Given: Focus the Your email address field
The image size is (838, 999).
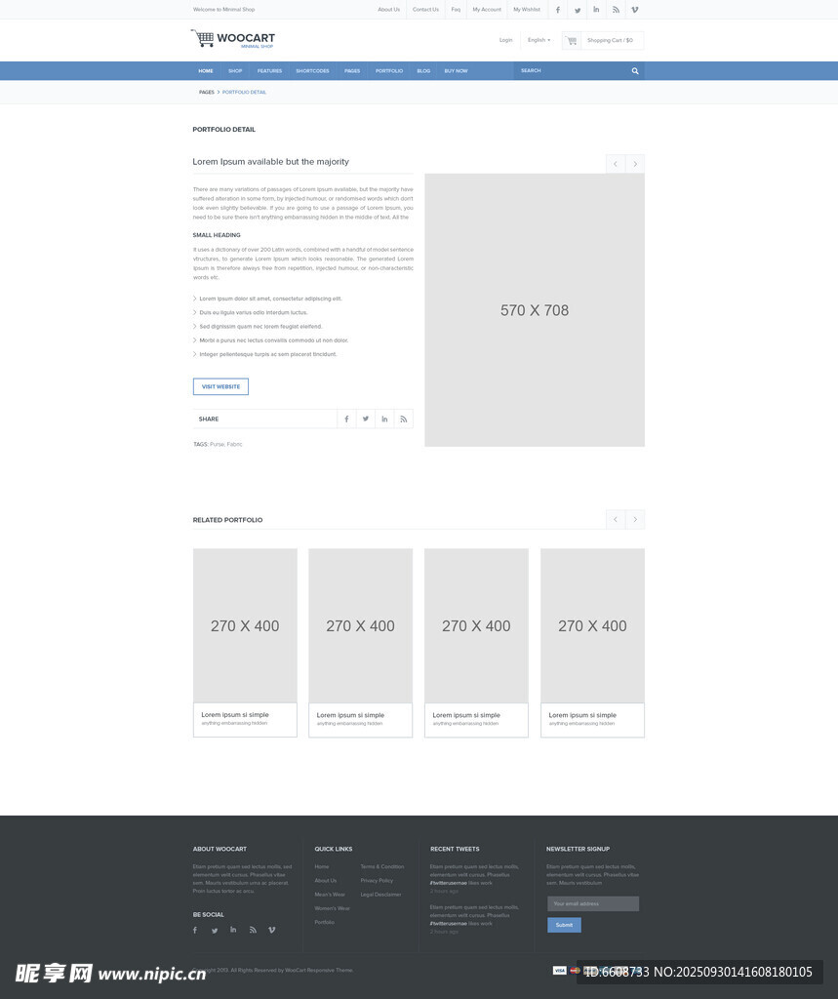Looking at the screenshot, I should [x=593, y=903].
